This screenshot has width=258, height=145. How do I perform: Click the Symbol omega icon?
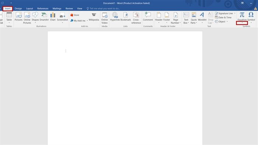251,15
